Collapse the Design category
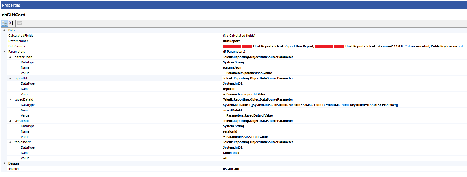The image size is (467, 177). click(4, 163)
